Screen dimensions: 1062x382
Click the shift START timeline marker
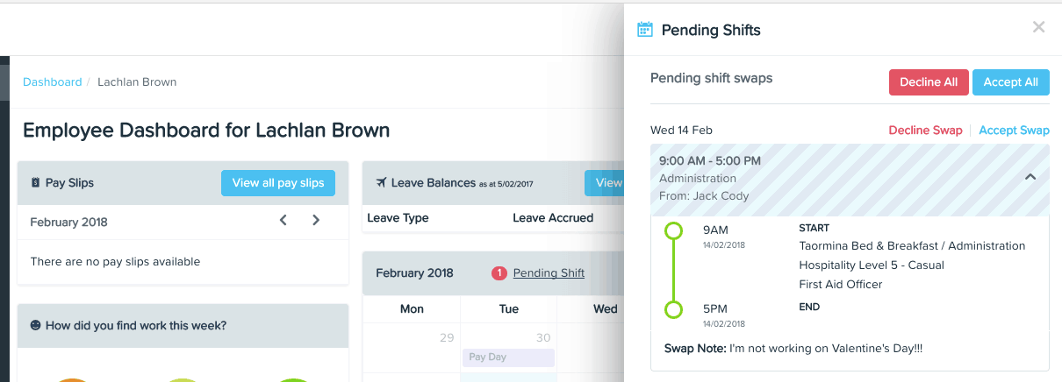(x=673, y=231)
